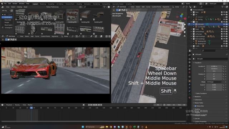Select Building.026 in the outliner
The width and height of the screenshot is (229, 129).
point(202,41)
